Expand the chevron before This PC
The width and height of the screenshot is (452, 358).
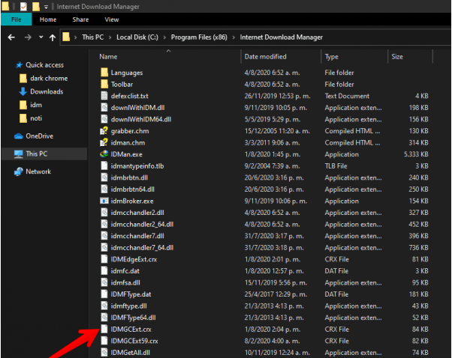76,37
